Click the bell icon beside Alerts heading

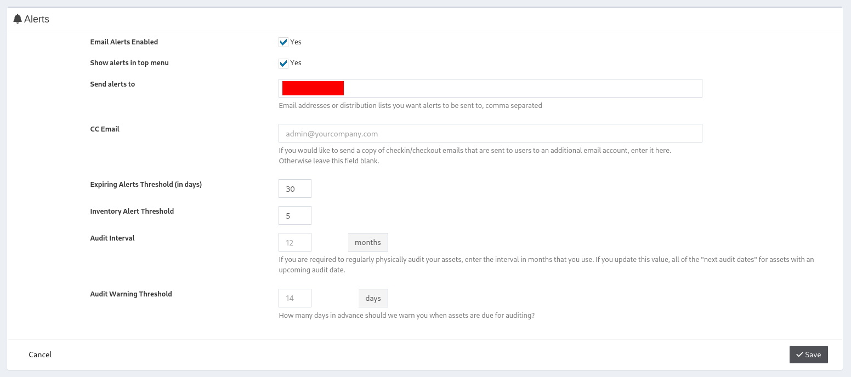click(x=18, y=19)
